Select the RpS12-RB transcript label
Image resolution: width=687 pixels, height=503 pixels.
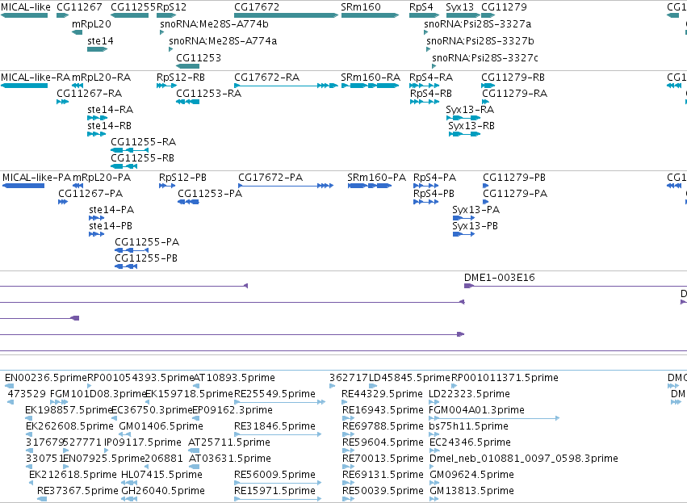tap(181, 78)
